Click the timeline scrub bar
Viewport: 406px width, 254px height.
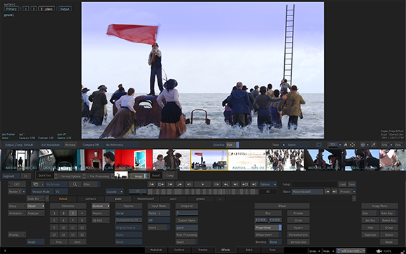click(203, 192)
